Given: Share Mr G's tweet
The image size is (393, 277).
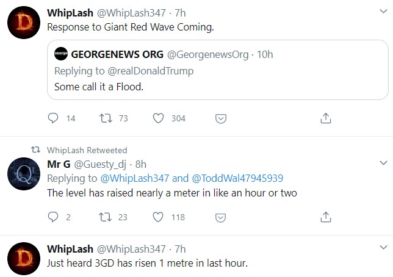Looking at the screenshot, I should [x=326, y=217].
